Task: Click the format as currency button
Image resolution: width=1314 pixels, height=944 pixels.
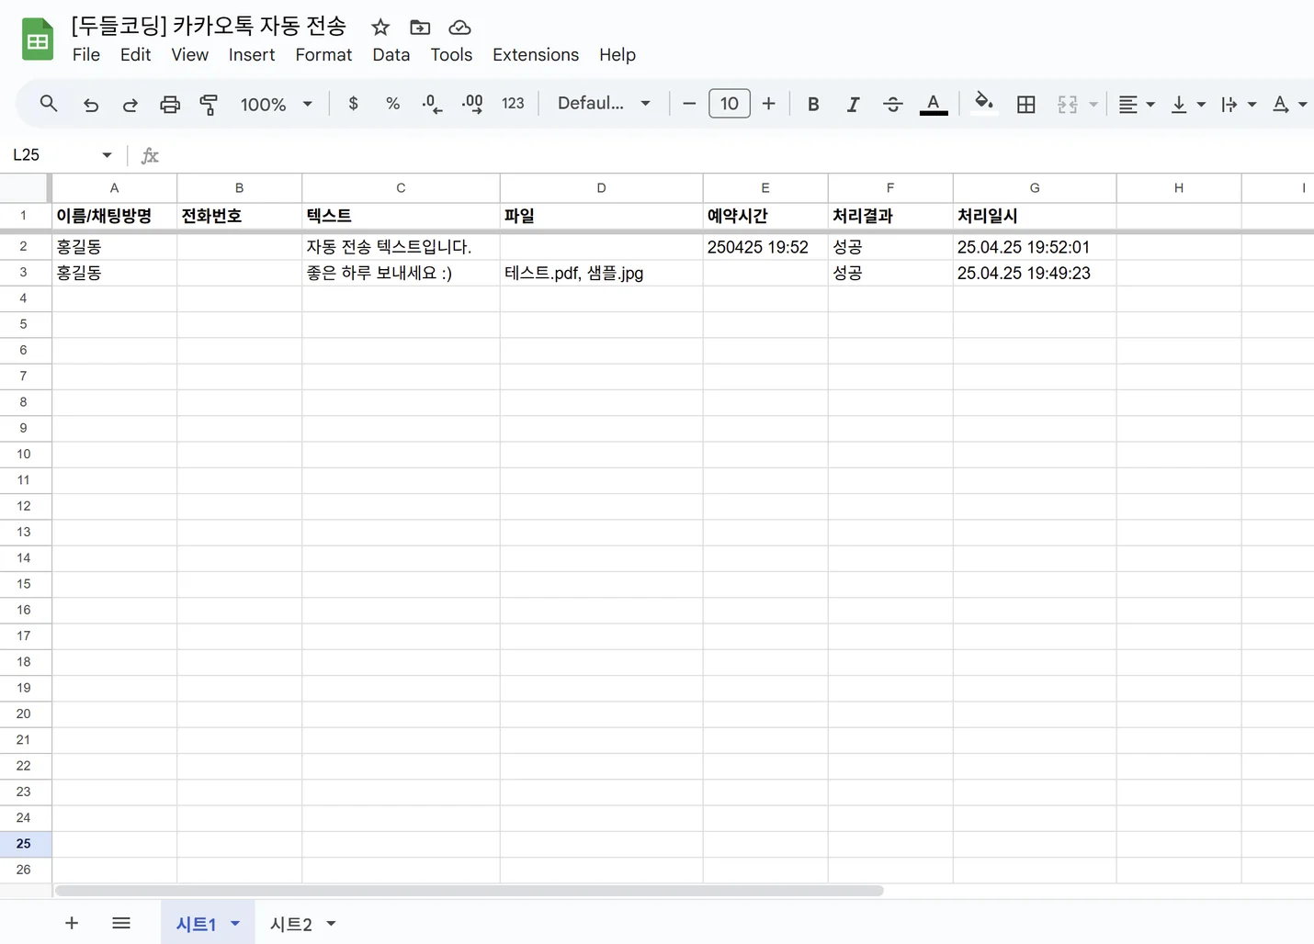Action: click(x=354, y=104)
